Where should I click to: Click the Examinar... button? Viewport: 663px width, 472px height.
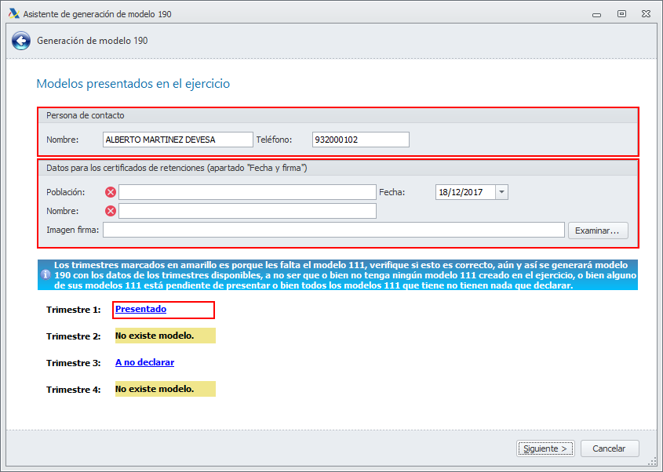(598, 231)
